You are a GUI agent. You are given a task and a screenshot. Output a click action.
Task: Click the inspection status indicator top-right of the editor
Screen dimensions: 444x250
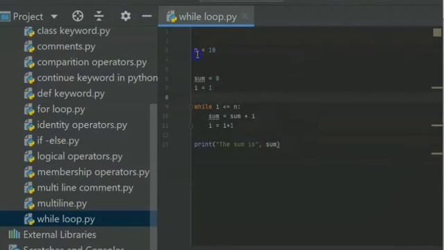point(437,33)
